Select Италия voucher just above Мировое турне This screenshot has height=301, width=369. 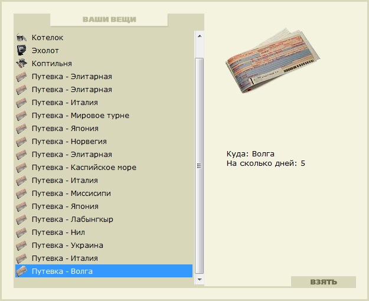65,102
